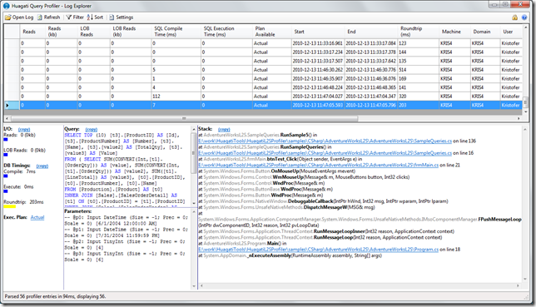Copy the Stack trace via copy link

point(224,130)
